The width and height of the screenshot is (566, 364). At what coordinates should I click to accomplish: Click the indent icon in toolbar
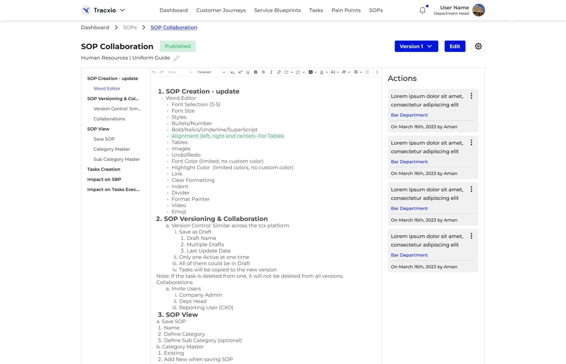tap(367, 72)
